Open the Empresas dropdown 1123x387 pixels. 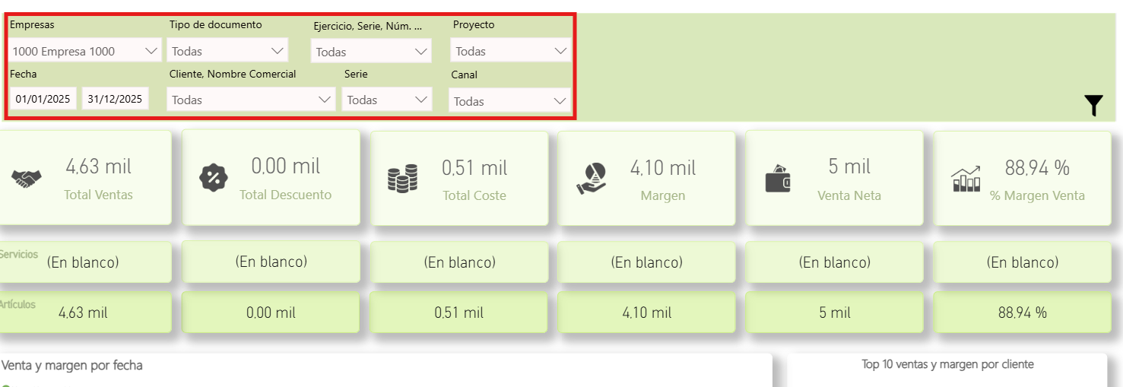(x=85, y=52)
